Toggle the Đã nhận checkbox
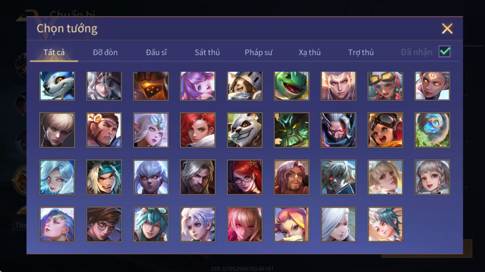The image size is (485, 272). pyautogui.click(x=445, y=52)
